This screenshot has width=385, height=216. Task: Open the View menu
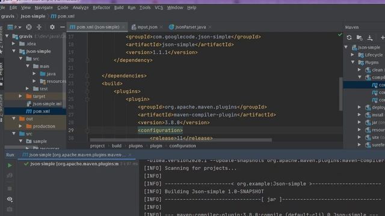coord(26,8)
